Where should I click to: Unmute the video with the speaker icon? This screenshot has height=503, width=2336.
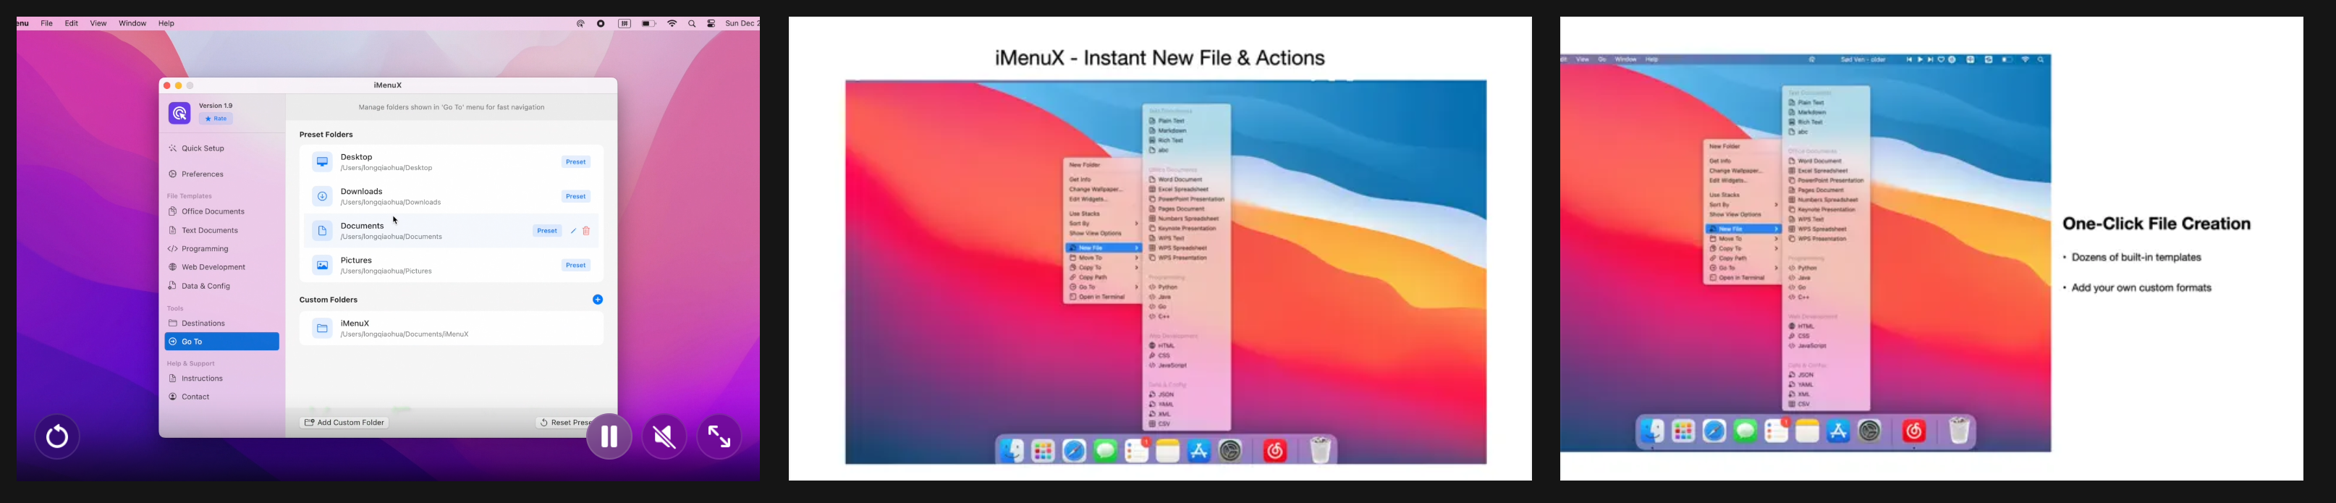664,437
